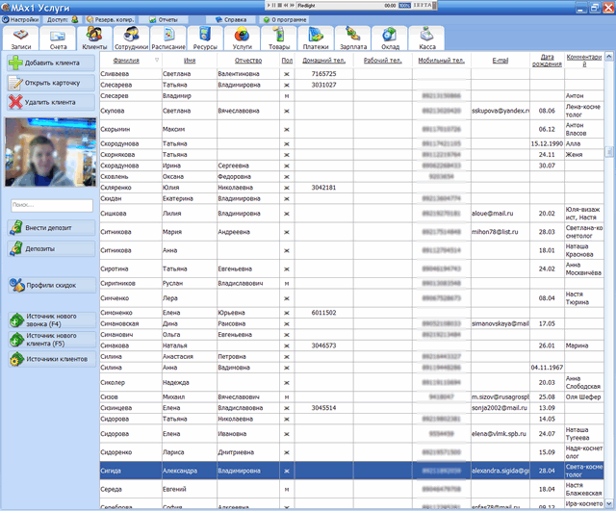Select the Сишкова surname cell
This screenshot has width=616, height=511.
[131, 214]
